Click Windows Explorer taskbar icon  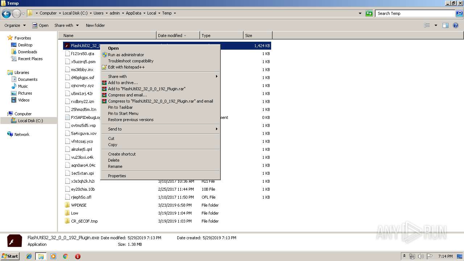(41, 256)
